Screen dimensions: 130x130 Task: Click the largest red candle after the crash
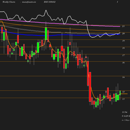90,87
